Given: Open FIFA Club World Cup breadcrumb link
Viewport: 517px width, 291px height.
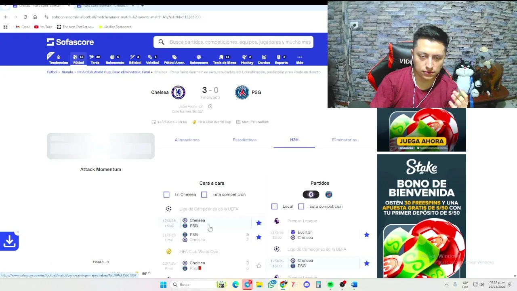Looking at the screenshot, I should 113,72.
